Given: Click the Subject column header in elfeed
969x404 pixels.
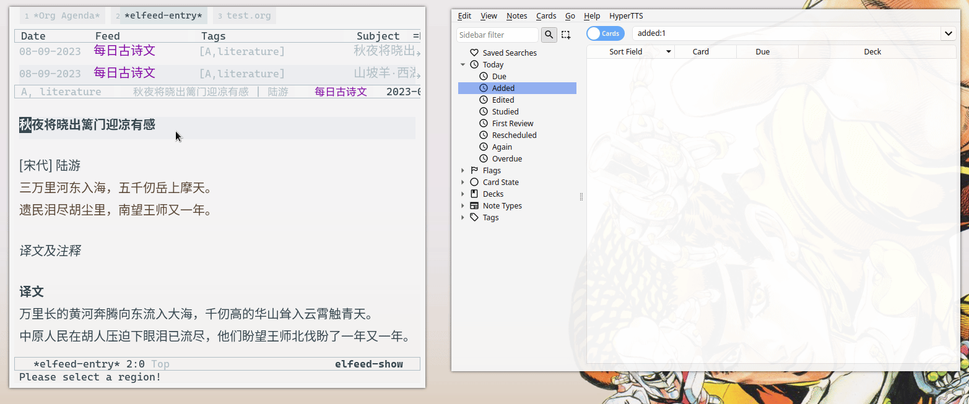Looking at the screenshot, I should pos(378,36).
